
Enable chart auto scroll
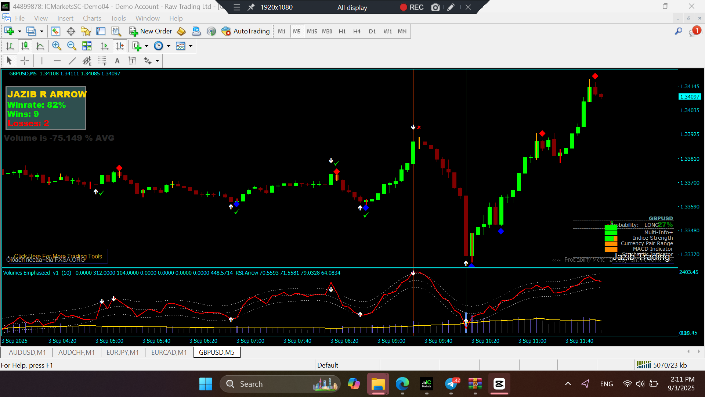coord(104,46)
